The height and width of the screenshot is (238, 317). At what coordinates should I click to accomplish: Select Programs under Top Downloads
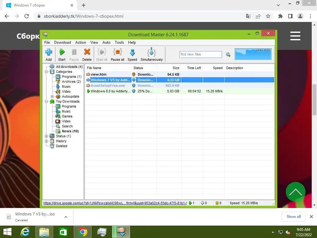(69, 106)
